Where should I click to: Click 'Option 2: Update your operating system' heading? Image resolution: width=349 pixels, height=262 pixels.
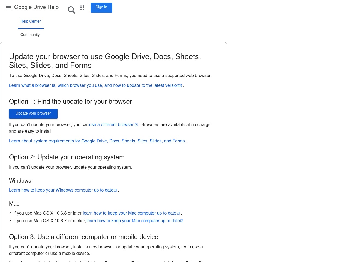pyautogui.click(x=67, y=157)
